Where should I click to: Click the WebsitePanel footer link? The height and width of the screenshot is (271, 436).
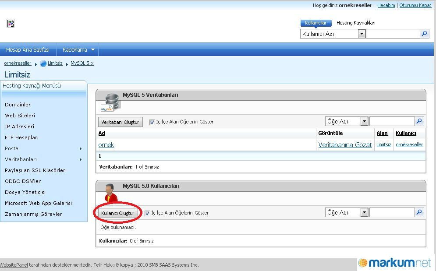pos(14,265)
